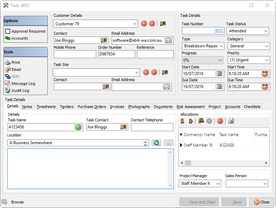The image size is (276, 208).
Task: Click the envelope icon beside customer email address
Action: pos(169,40)
